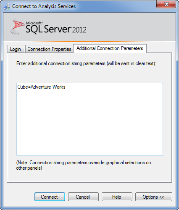Open Help for this dialog

tap(117, 197)
